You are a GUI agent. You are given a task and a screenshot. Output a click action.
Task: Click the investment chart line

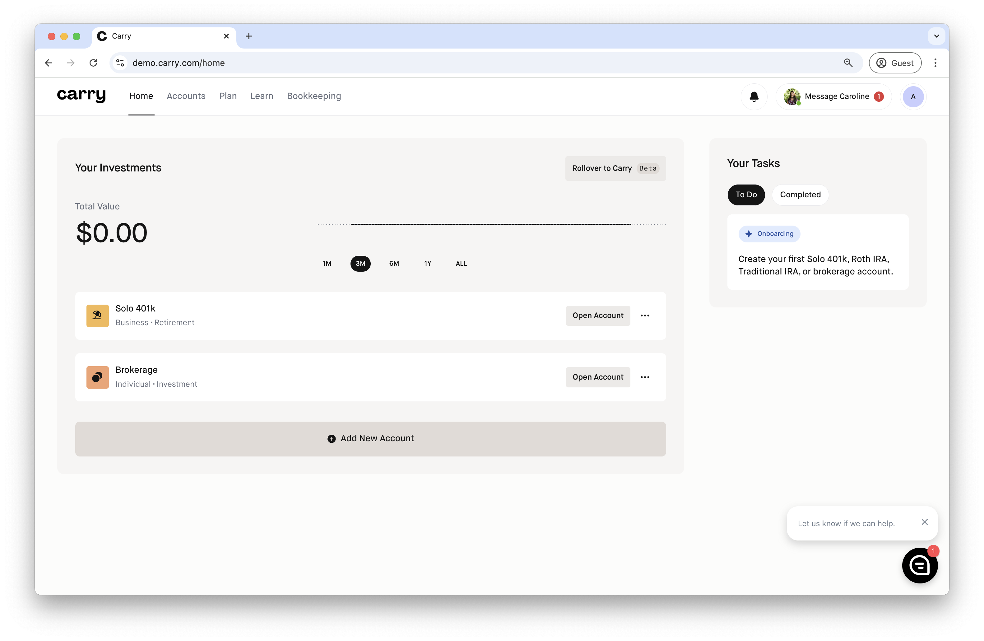[x=491, y=224]
